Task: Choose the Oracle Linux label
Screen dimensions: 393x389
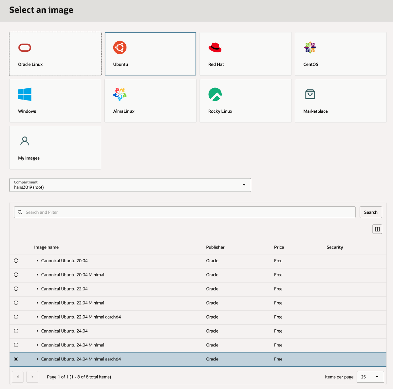Action: click(x=30, y=65)
